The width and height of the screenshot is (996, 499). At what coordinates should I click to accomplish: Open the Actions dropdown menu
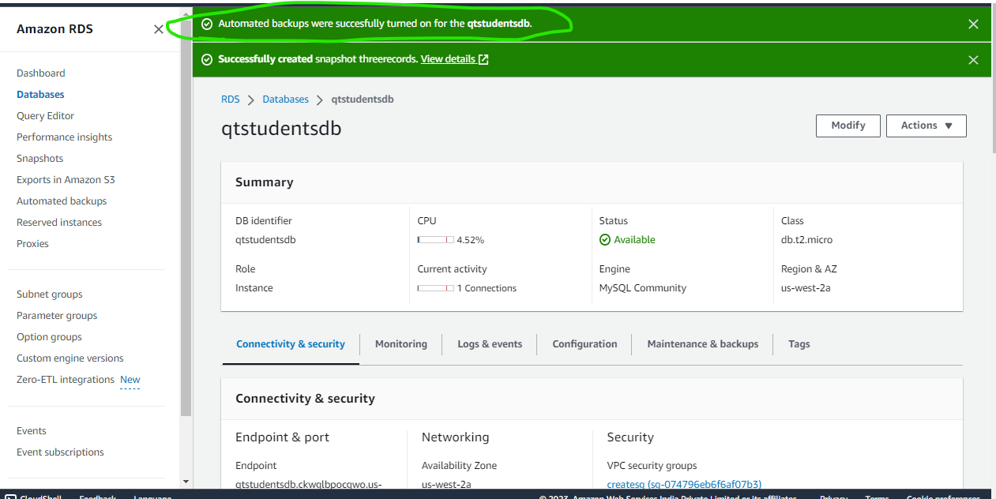click(x=926, y=126)
